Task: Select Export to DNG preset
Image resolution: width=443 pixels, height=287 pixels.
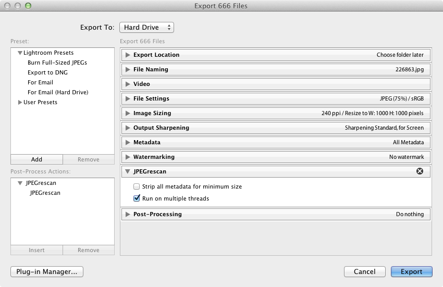Action: pos(48,72)
